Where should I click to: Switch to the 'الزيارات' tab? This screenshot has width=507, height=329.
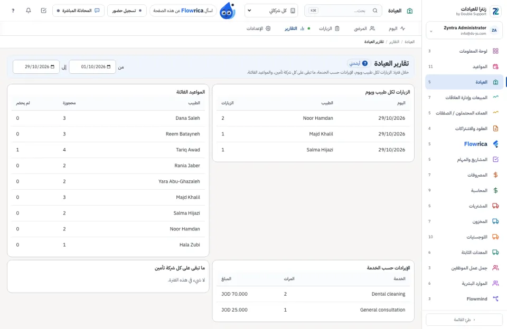coord(329,28)
